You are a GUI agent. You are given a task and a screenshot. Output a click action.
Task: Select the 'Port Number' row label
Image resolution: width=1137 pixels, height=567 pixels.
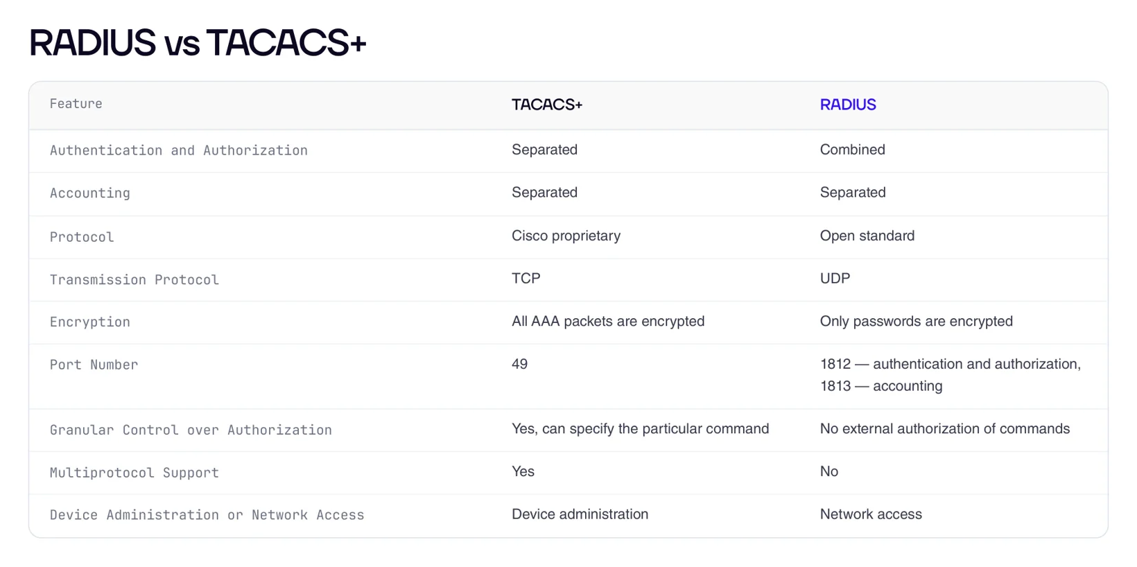click(x=94, y=365)
